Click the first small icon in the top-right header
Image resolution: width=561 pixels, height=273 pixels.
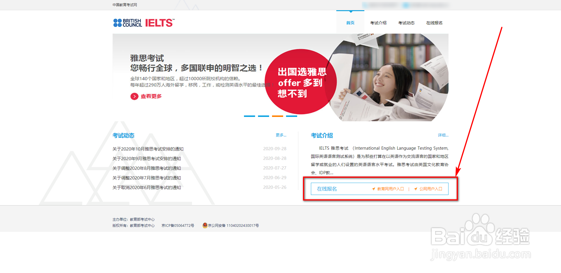coord(365,5)
